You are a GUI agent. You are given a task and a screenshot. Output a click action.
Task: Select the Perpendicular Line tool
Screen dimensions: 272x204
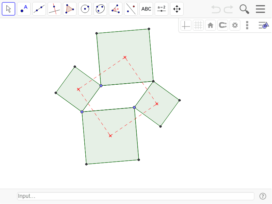[54, 9]
